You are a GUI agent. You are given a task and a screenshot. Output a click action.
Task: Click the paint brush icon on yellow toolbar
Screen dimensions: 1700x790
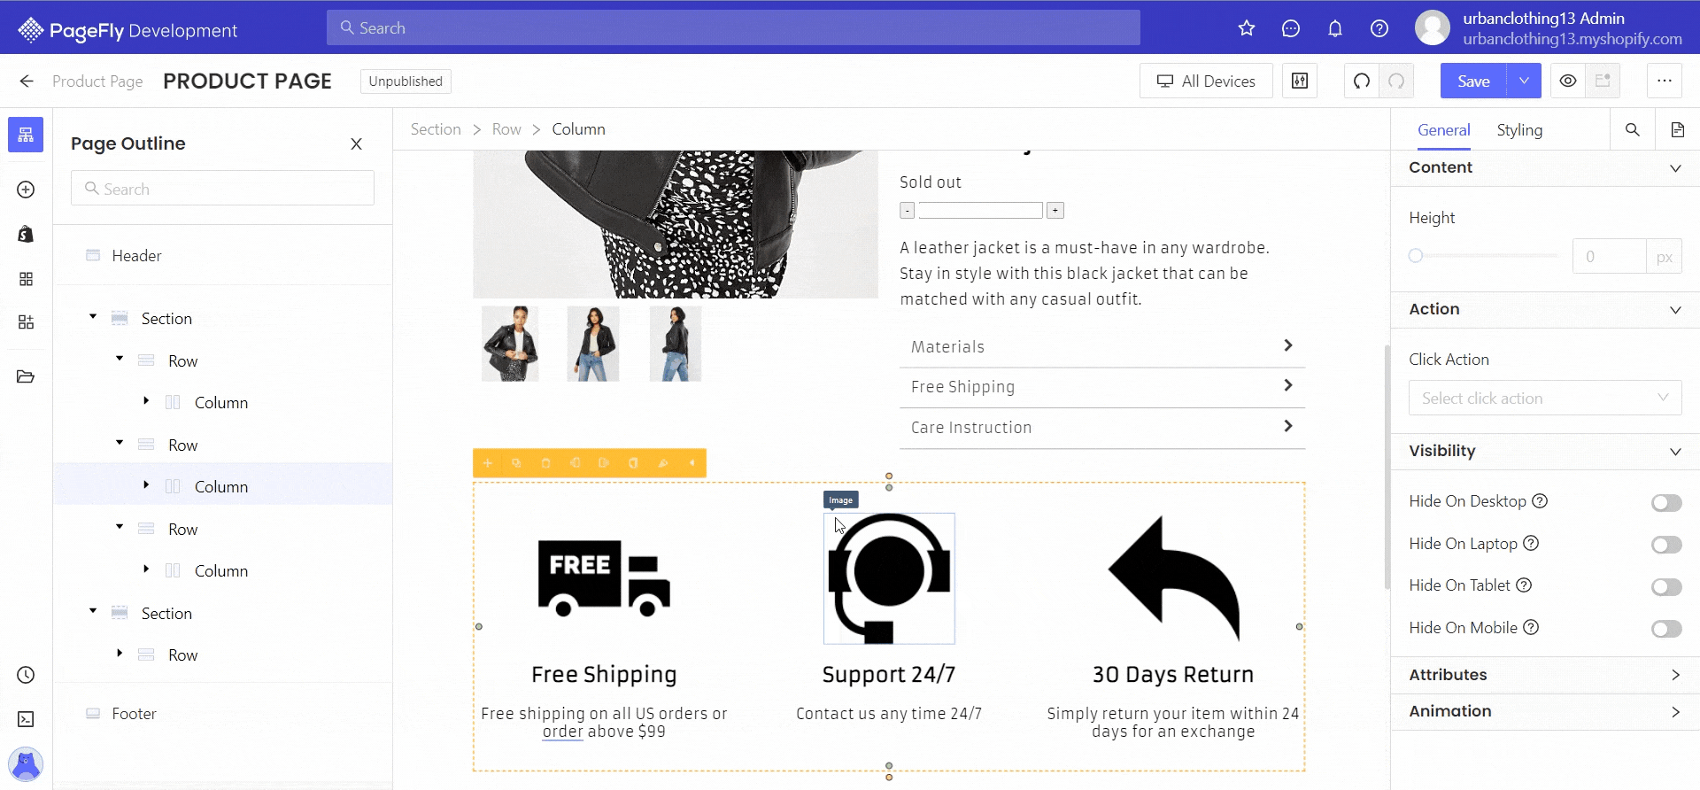663,463
